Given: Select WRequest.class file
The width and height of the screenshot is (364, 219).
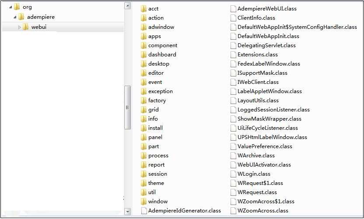Looking at the screenshot, I should tap(253, 192).
